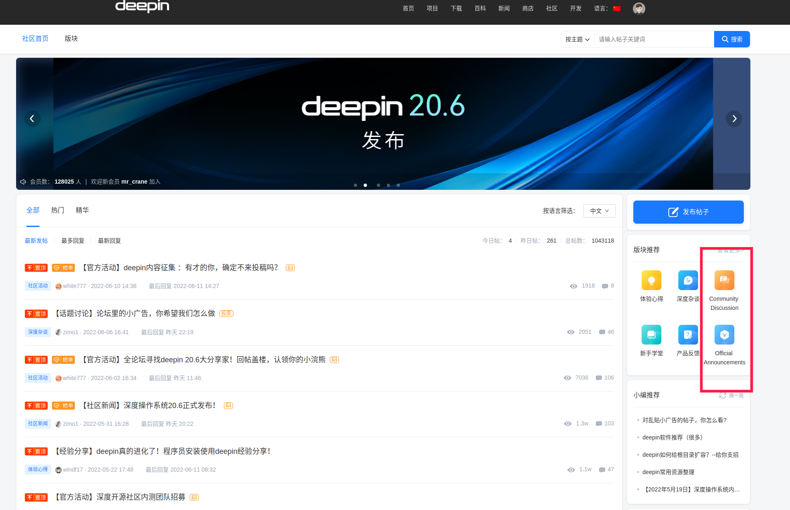Open the 新手学堂 board icon
The height and width of the screenshot is (510, 790).
[x=651, y=335]
